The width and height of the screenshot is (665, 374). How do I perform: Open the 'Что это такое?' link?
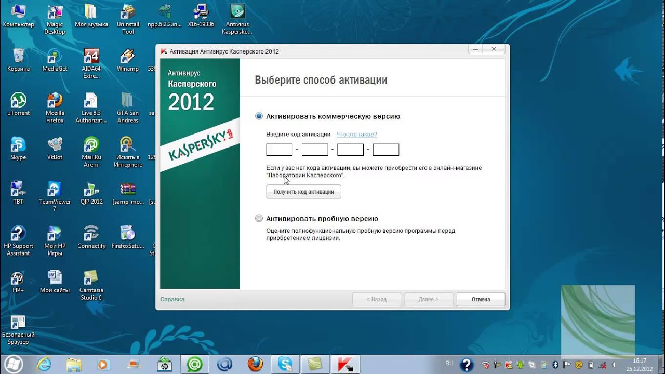pyautogui.click(x=357, y=134)
